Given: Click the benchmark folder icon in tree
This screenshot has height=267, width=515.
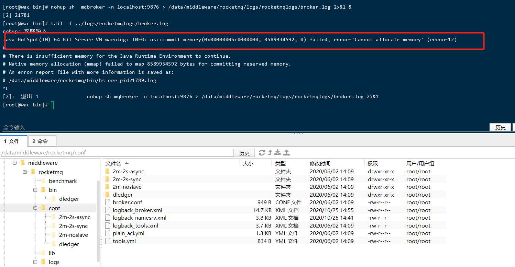Looking at the screenshot, I should pos(43,181).
